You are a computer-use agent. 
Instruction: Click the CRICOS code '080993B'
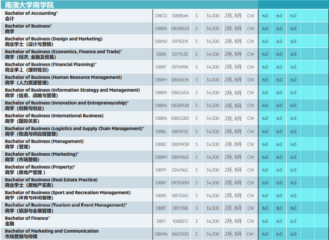point(180,144)
